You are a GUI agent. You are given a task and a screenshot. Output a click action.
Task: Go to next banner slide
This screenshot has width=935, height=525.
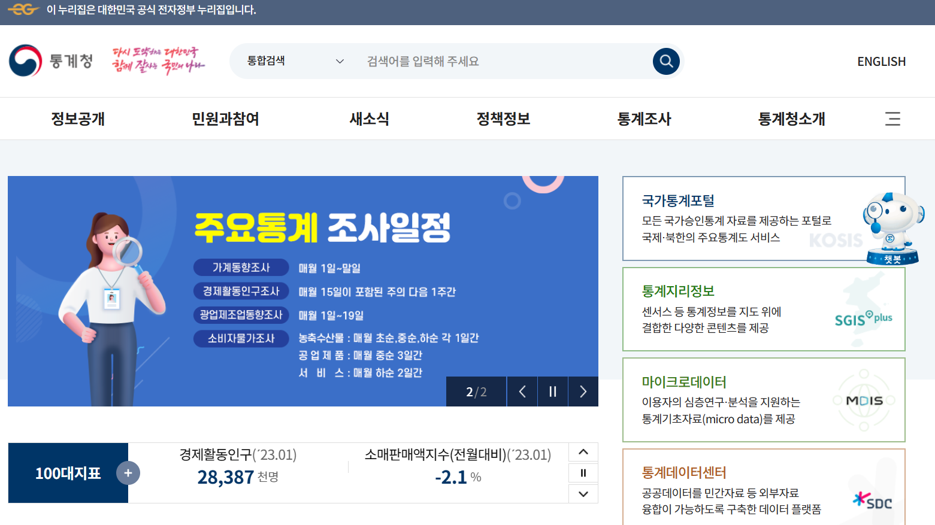582,391
